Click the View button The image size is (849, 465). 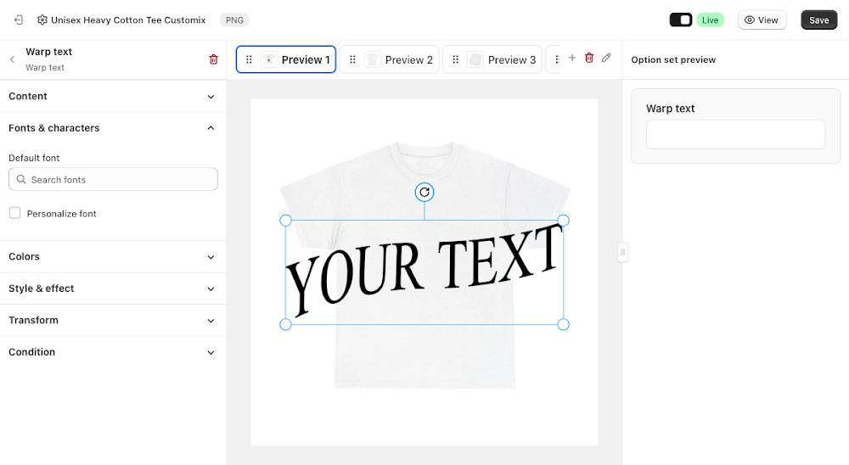762,20
